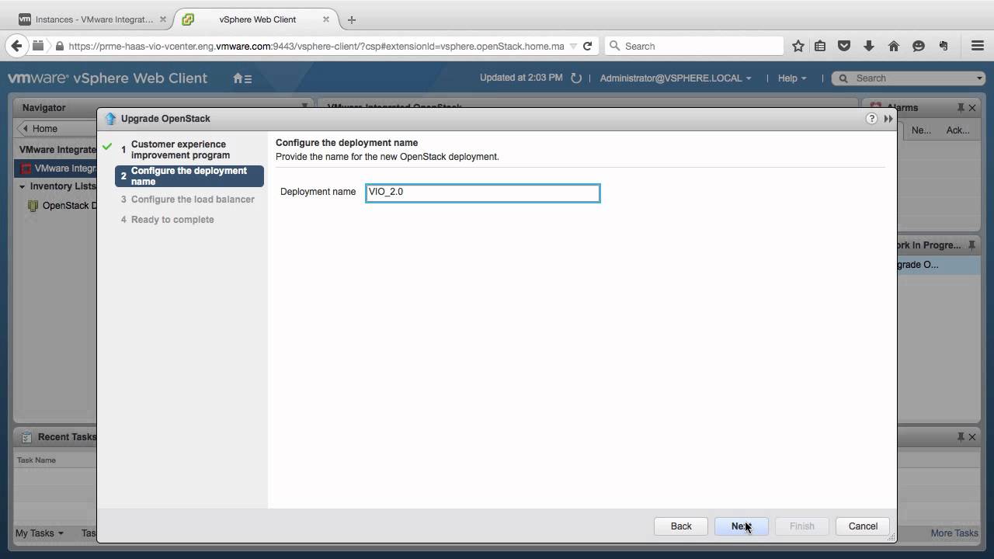Click the Recent Tasks clipboard icon
The height and width of the screenshot is (559, 994).
(x=26, y=437)
